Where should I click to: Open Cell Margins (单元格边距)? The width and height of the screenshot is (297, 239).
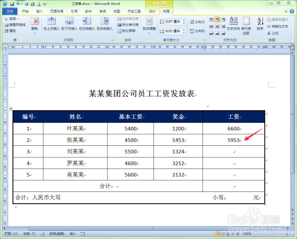point(246,26)
